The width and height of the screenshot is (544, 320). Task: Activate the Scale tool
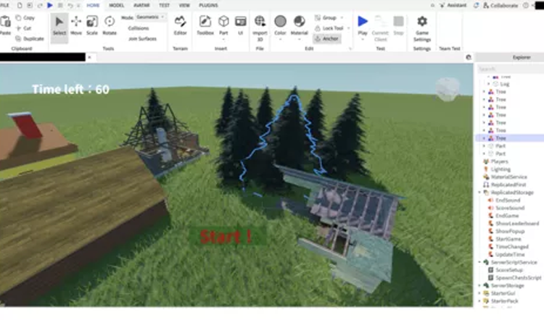(92, 25)
